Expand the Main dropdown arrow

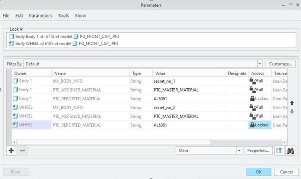pos(239,151)
